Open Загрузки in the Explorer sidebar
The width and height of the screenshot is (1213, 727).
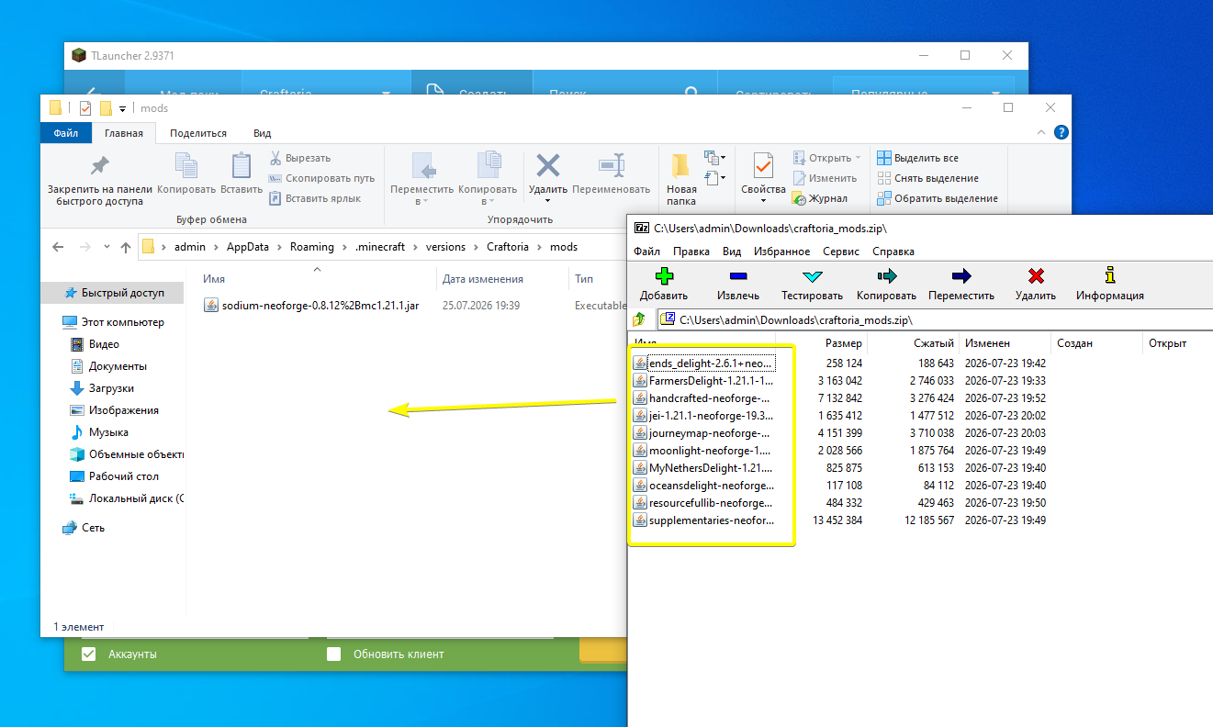(x=111, y=388)
